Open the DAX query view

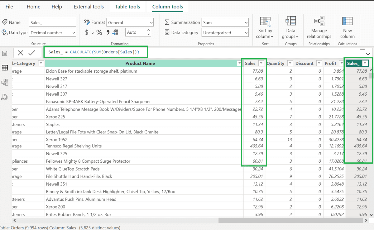[5, 97]
